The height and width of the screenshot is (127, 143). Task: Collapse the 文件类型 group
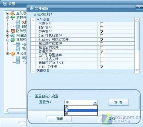33,20
